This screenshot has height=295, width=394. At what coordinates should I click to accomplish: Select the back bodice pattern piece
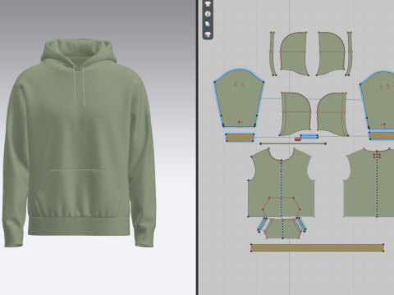tap(369, 183)
